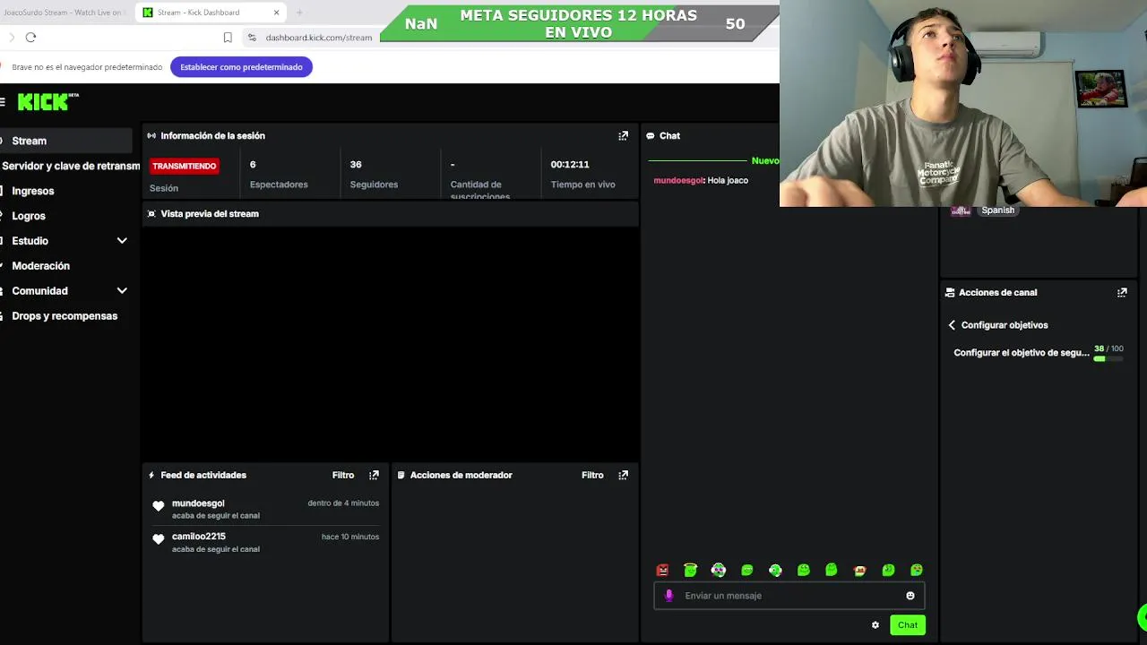Click the Nuevo indicator in chat
1147x645 pixels.
coord(765,160)
